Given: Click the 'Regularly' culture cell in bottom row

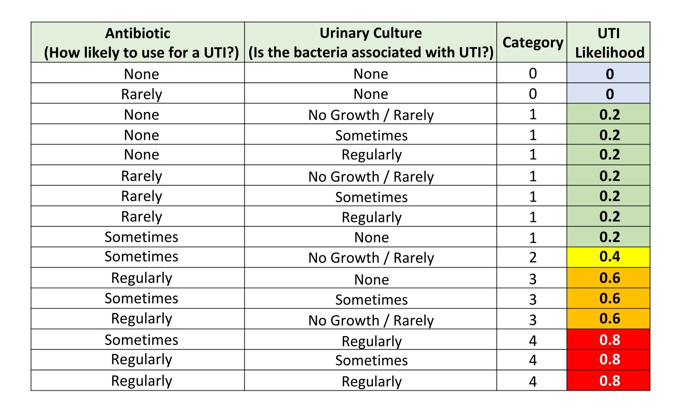Looking at the screenshot, I should pos(371,381).
